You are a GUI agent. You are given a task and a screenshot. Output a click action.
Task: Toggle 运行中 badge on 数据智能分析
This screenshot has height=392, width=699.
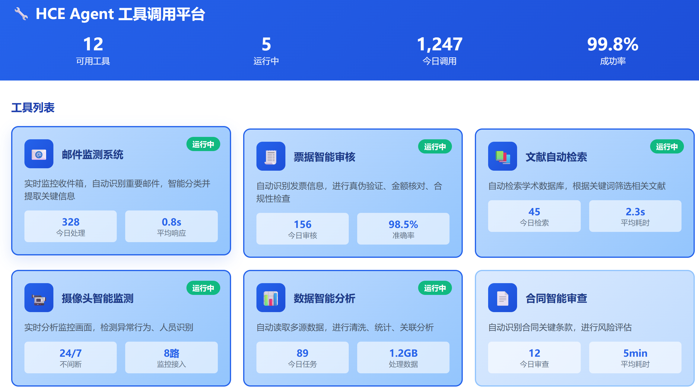click(x=434, y=288)
